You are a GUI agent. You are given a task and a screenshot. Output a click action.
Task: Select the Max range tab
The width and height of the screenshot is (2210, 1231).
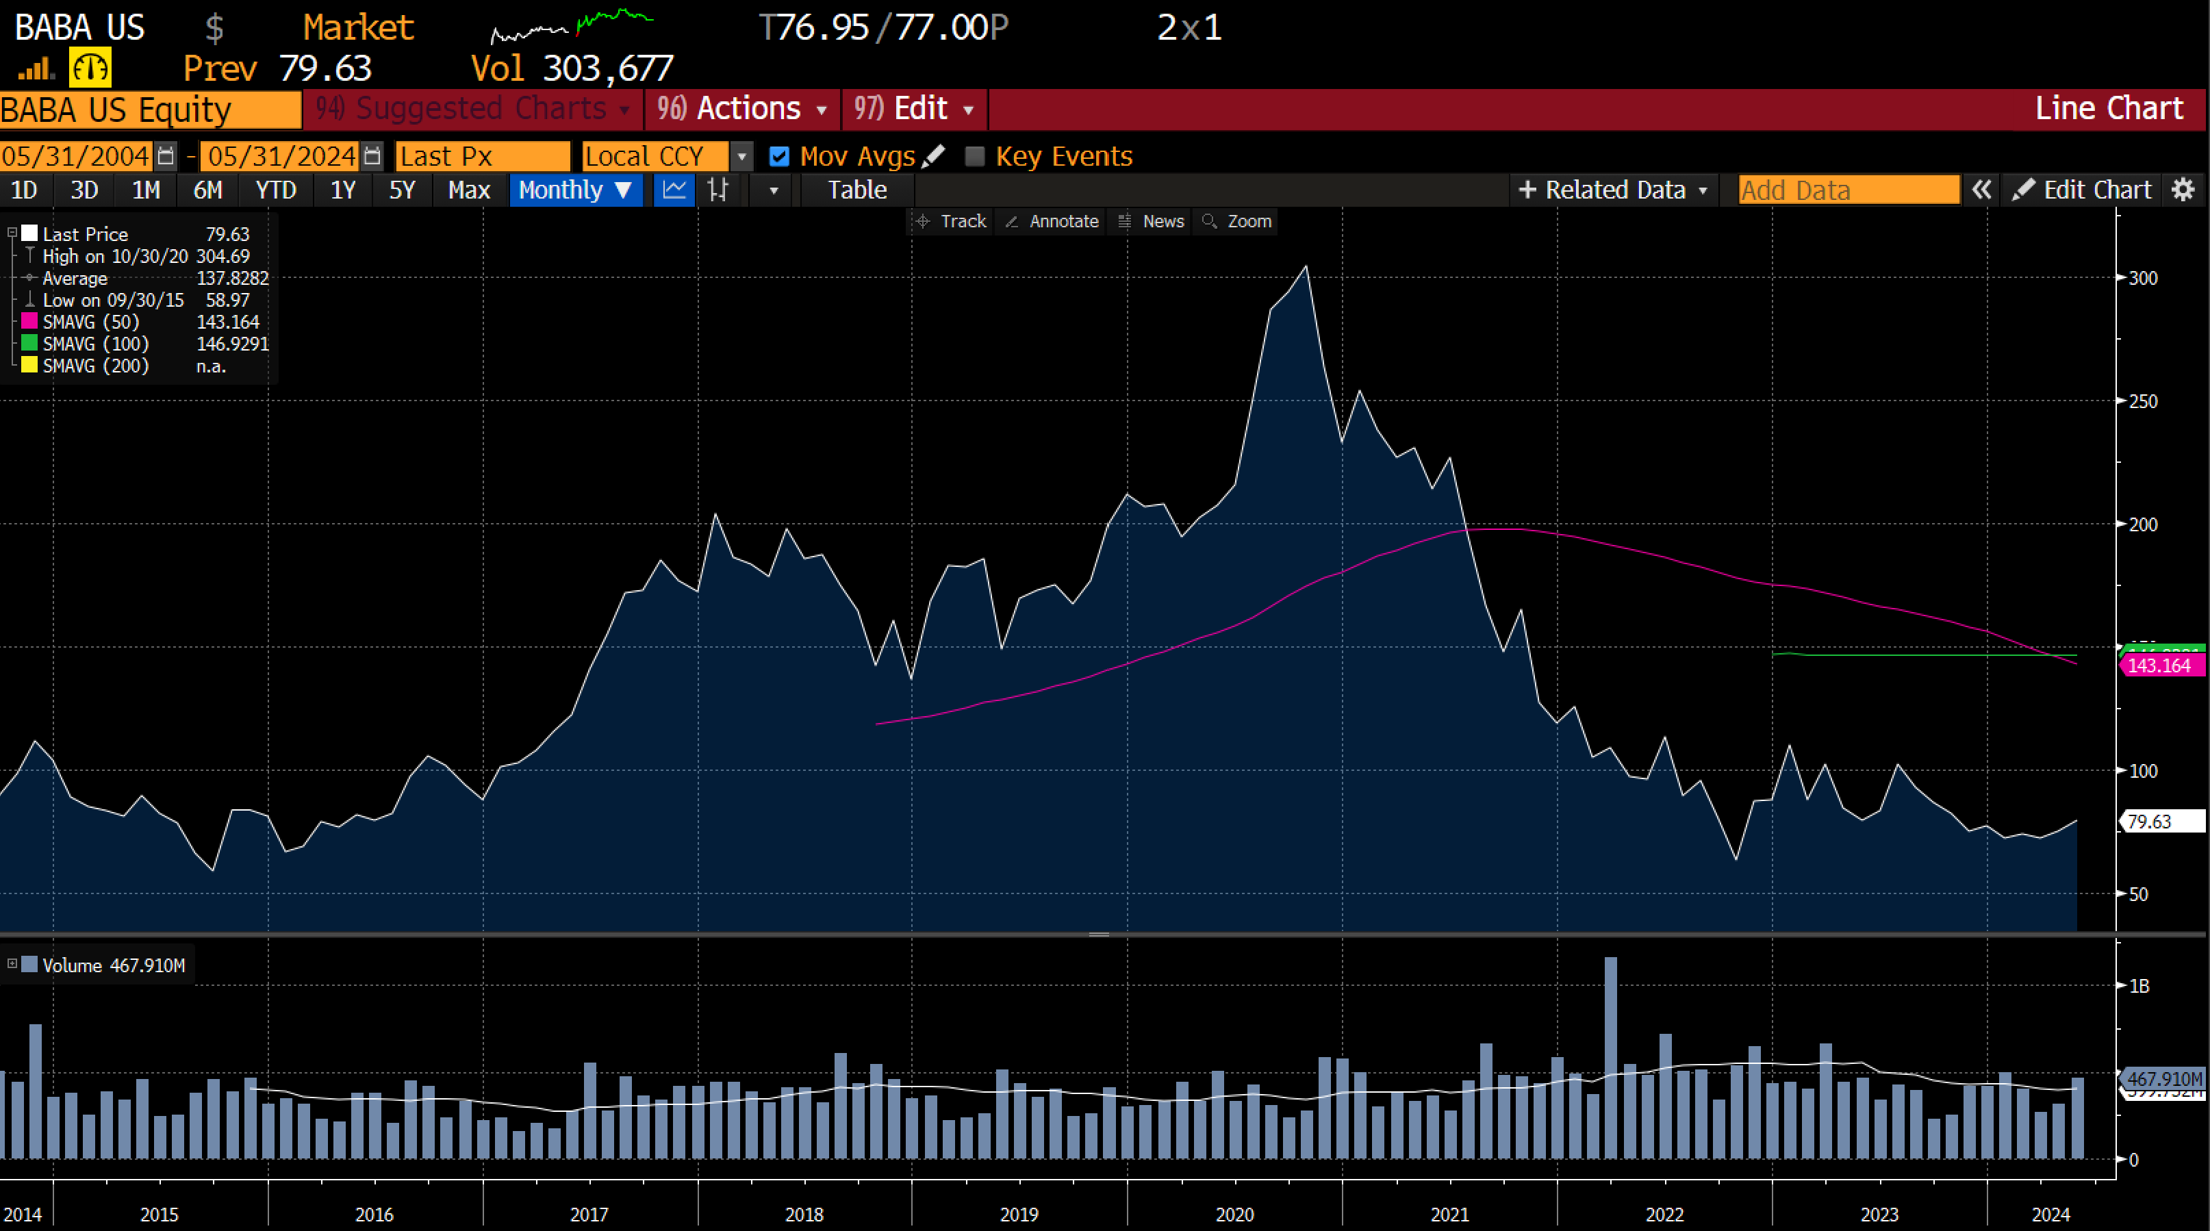pos(468,190)
